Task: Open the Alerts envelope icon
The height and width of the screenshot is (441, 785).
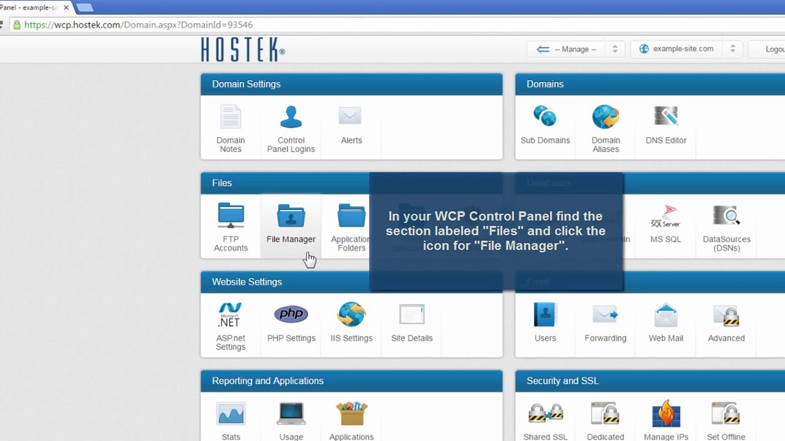Action: click(351, 116)
